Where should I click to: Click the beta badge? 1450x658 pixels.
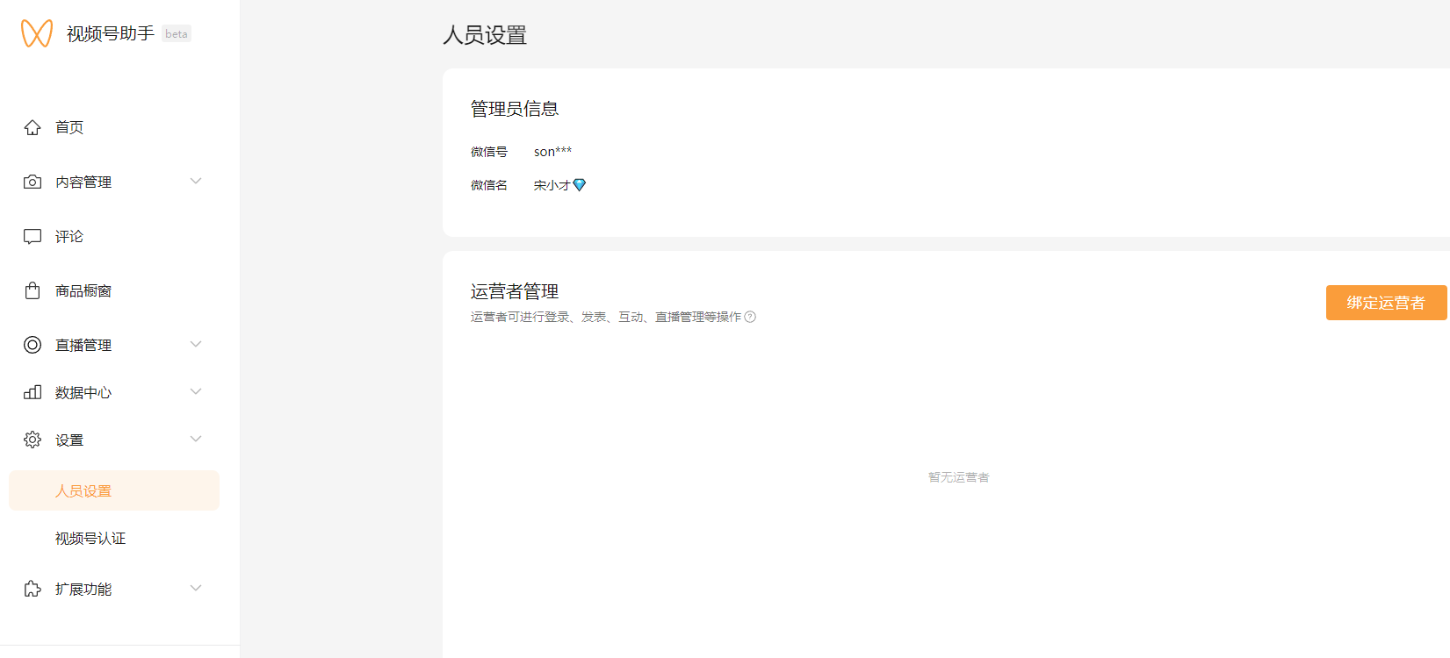pyautogui.click(x=177, y=34)
